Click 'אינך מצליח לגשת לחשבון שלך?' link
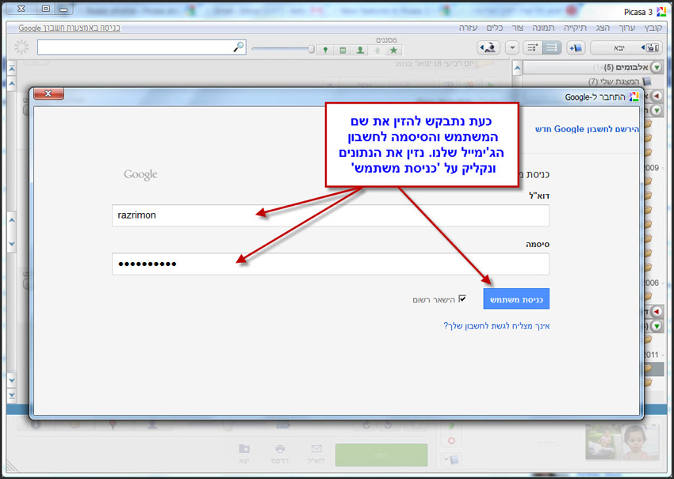 click(496, 325)
